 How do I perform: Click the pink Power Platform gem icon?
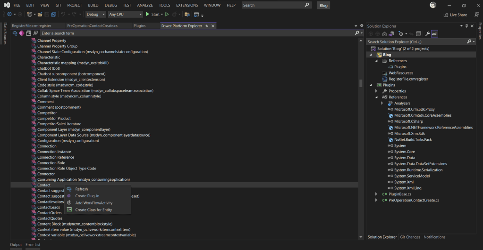pos(22,33)
